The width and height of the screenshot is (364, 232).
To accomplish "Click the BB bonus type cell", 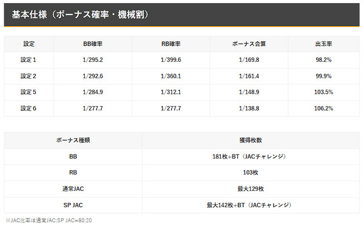I will point(73,157).
